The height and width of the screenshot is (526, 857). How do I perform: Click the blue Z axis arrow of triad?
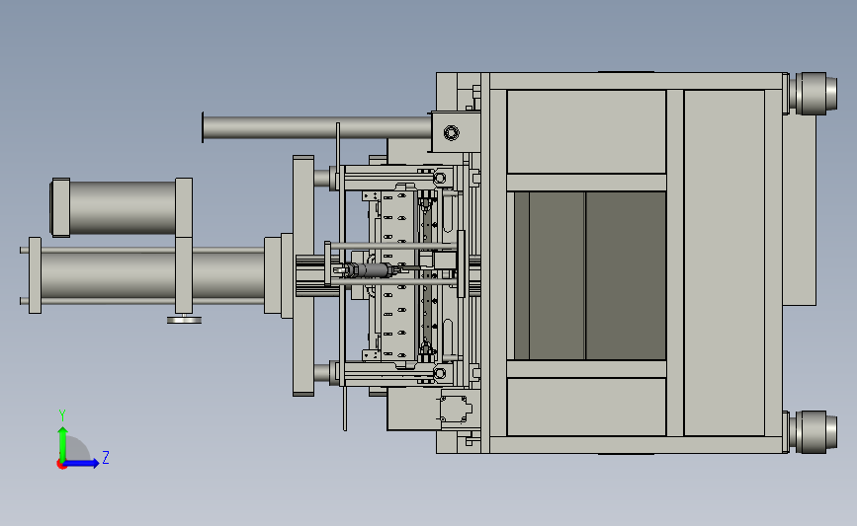point(82,463)
